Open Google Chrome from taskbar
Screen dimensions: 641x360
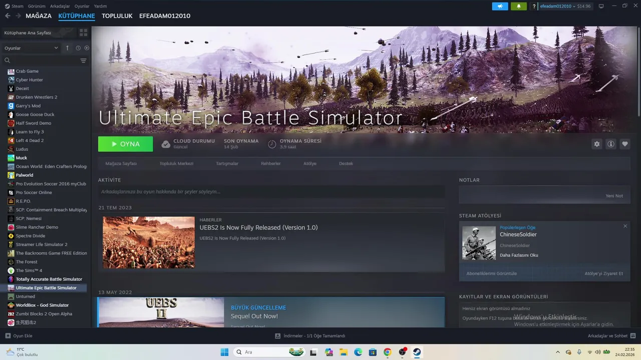pos(387,352)
